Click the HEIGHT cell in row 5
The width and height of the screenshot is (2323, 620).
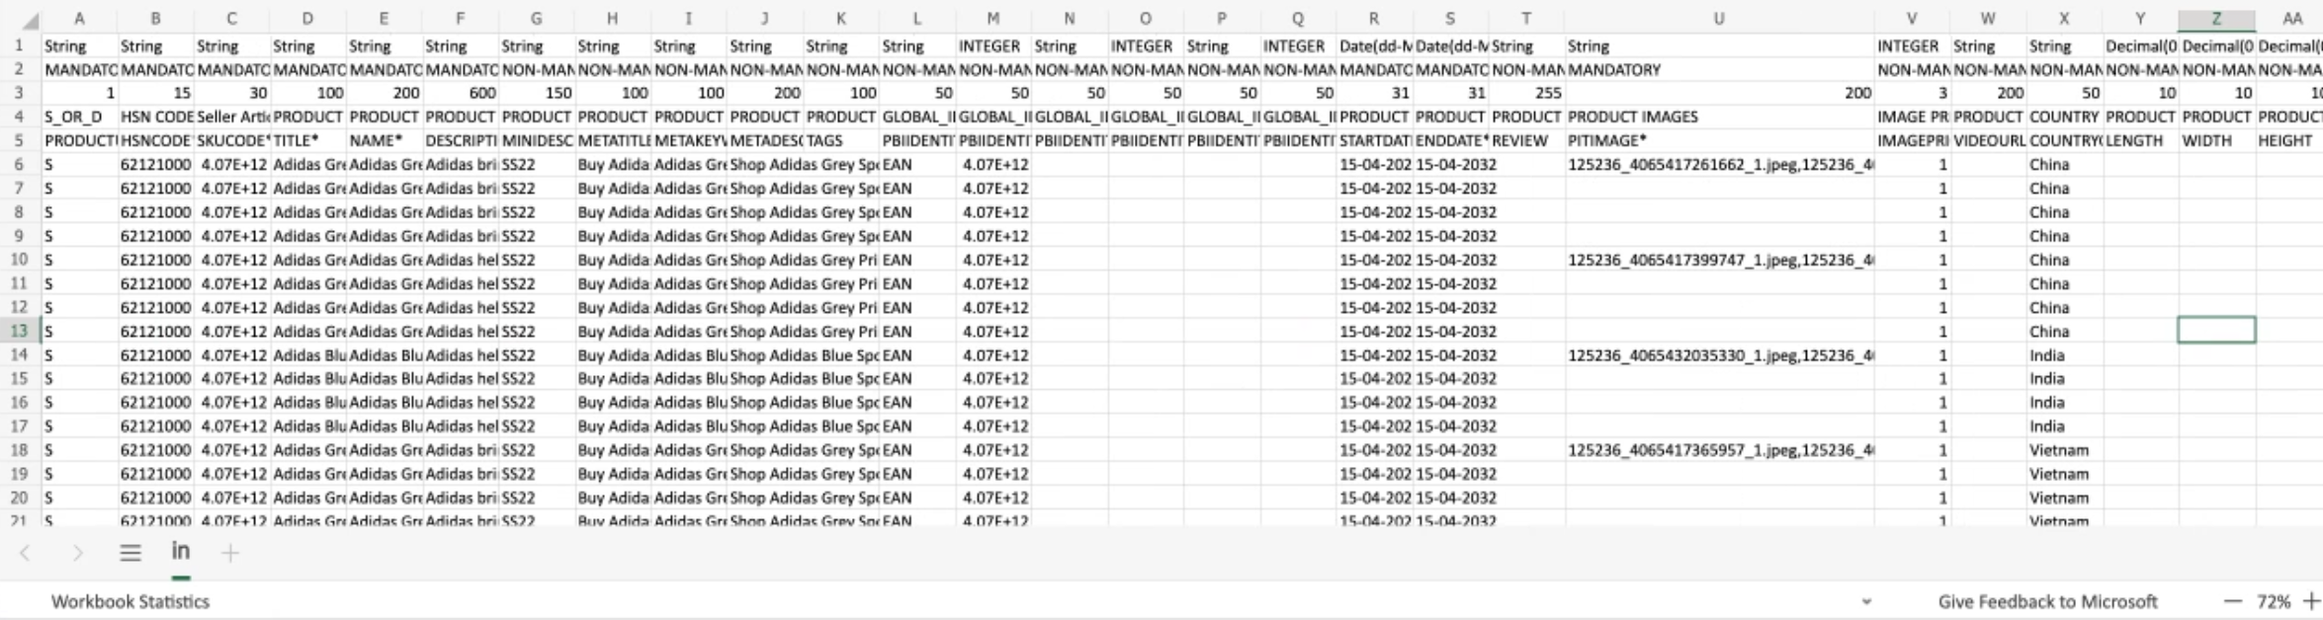pyautogui.click(x=2289, y=140)
